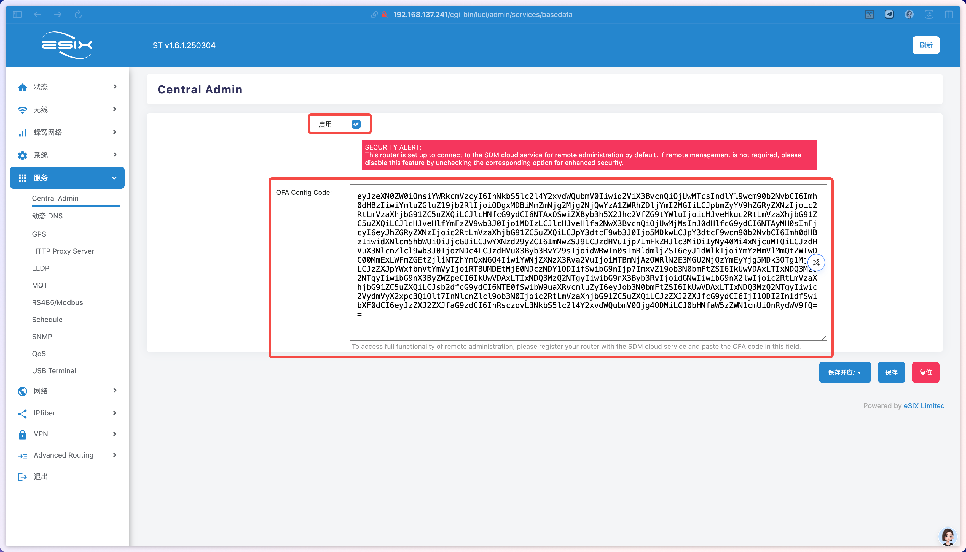This screenshot has width=966, height=552.
Task: Click the logout icon beside 退出
Action: pos(22,477)
